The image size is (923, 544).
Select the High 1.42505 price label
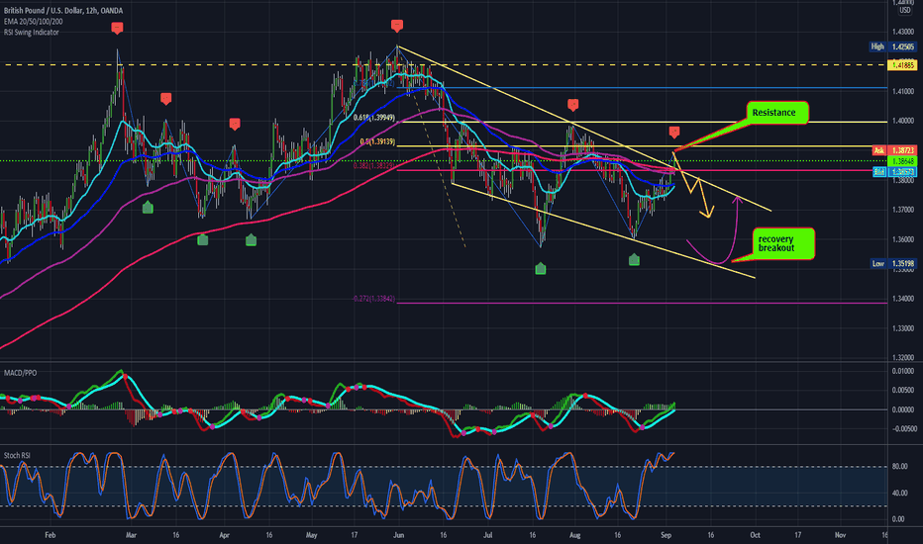pyautogui.click(x=893, y=46)
